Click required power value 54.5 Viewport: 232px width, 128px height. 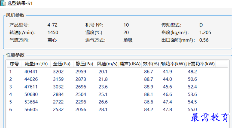(x=192, y=102)
